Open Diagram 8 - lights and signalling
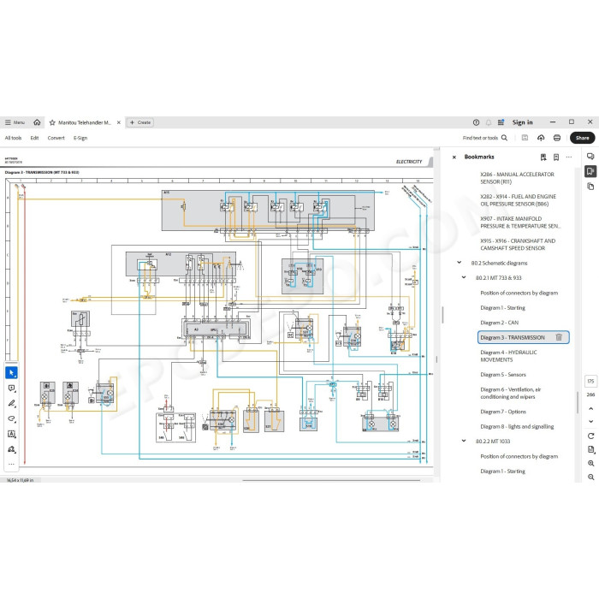Screen dimensions: 599x599 click(517, 427)
